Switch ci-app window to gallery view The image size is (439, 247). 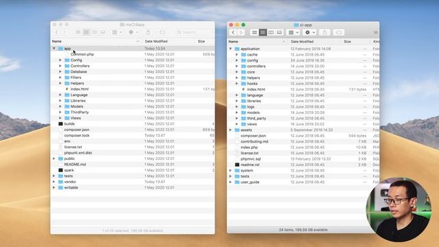click(x=279, y=32)
